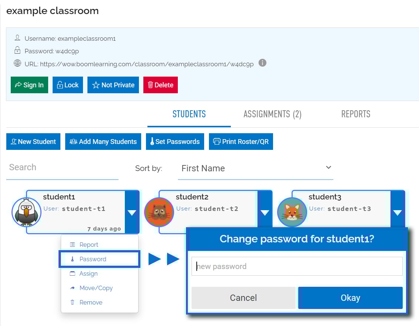Click the info icon next to the classroom URL

click(262, 63)
